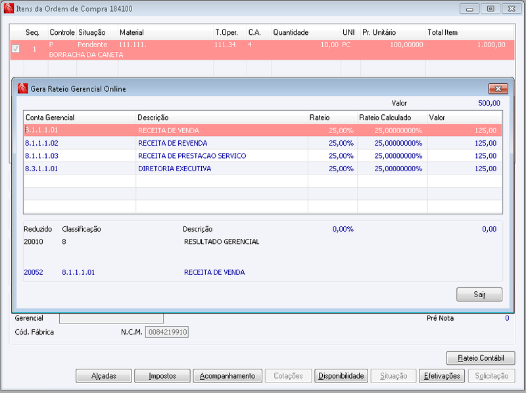Maximize the Itens da Ordem de Compra window

click(x=490, y=9)
